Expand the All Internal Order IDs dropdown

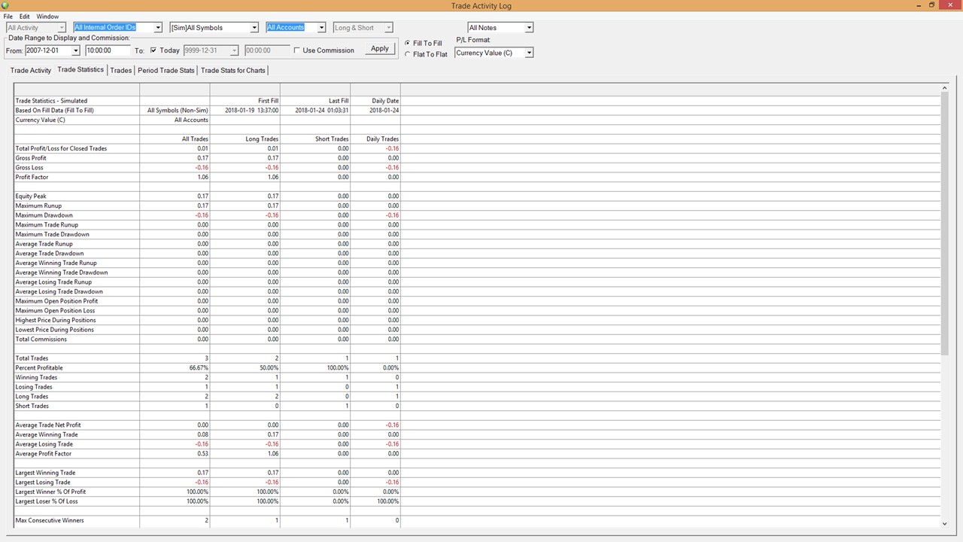click(x=158, y=28)
